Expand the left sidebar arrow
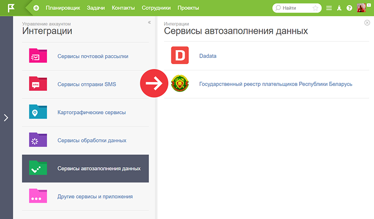Screen dimensions: 374x219 click(6, 117)
